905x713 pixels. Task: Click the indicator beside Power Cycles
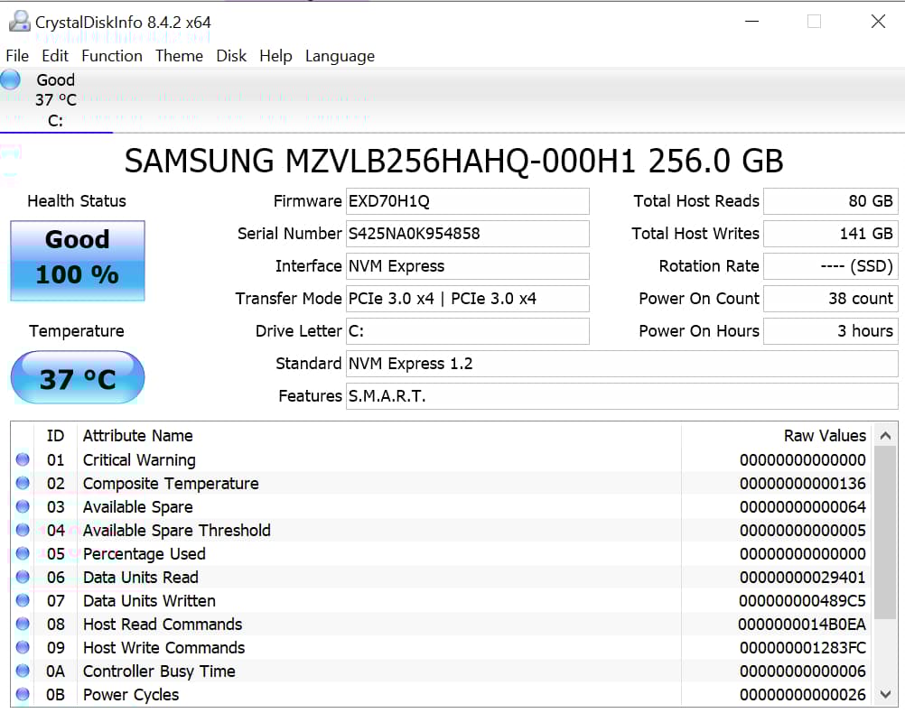click(x=23, y=694)
